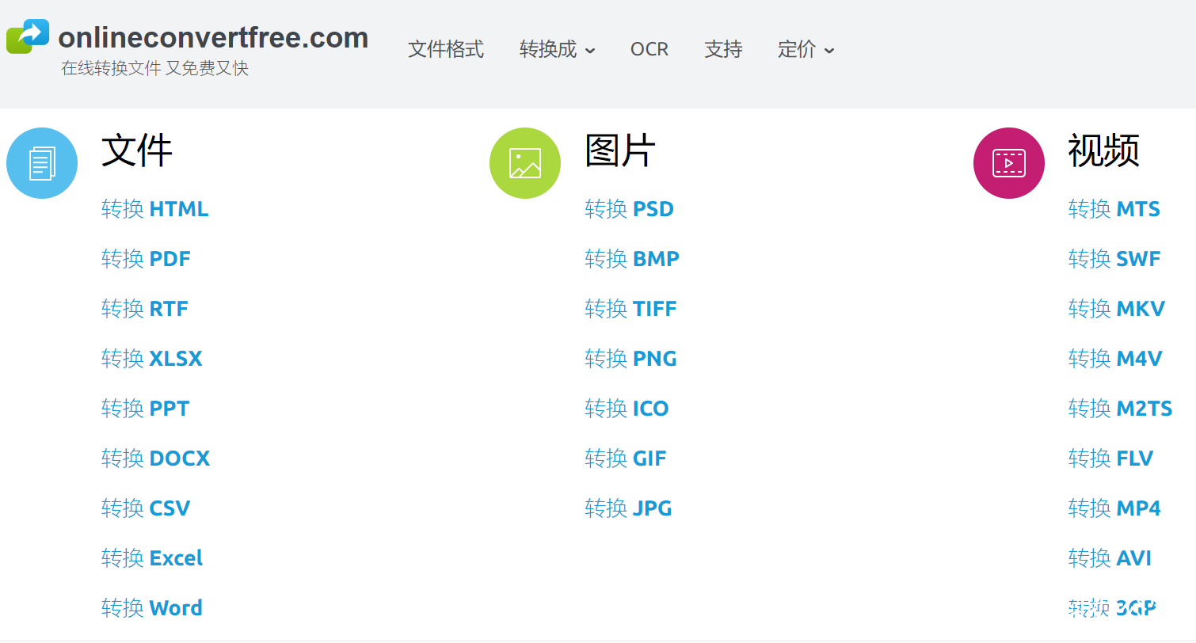
Task: Click the 转换 JPG link
Action: click(628, 508)
